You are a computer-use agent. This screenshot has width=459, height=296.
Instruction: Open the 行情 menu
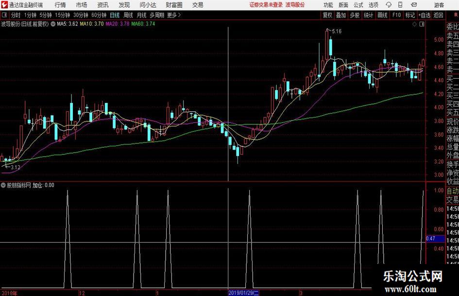pyautogui.click(x=60, y=5)
